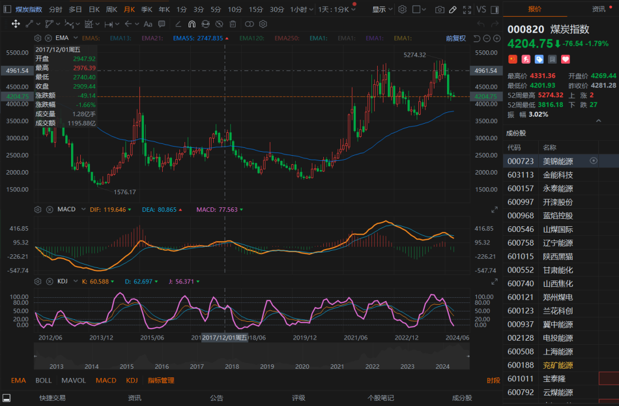619x406 pixels.
Task: Open the VS compare tool
Action: [x=481, y=10]
